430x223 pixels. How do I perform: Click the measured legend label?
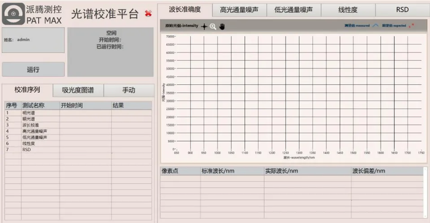coord(357,26)
